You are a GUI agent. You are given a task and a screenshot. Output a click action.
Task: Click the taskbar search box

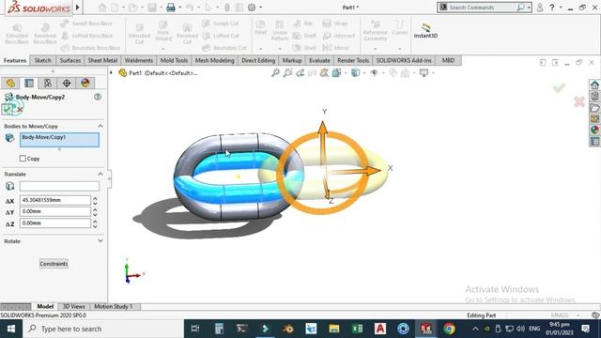[x=103, y=329]
